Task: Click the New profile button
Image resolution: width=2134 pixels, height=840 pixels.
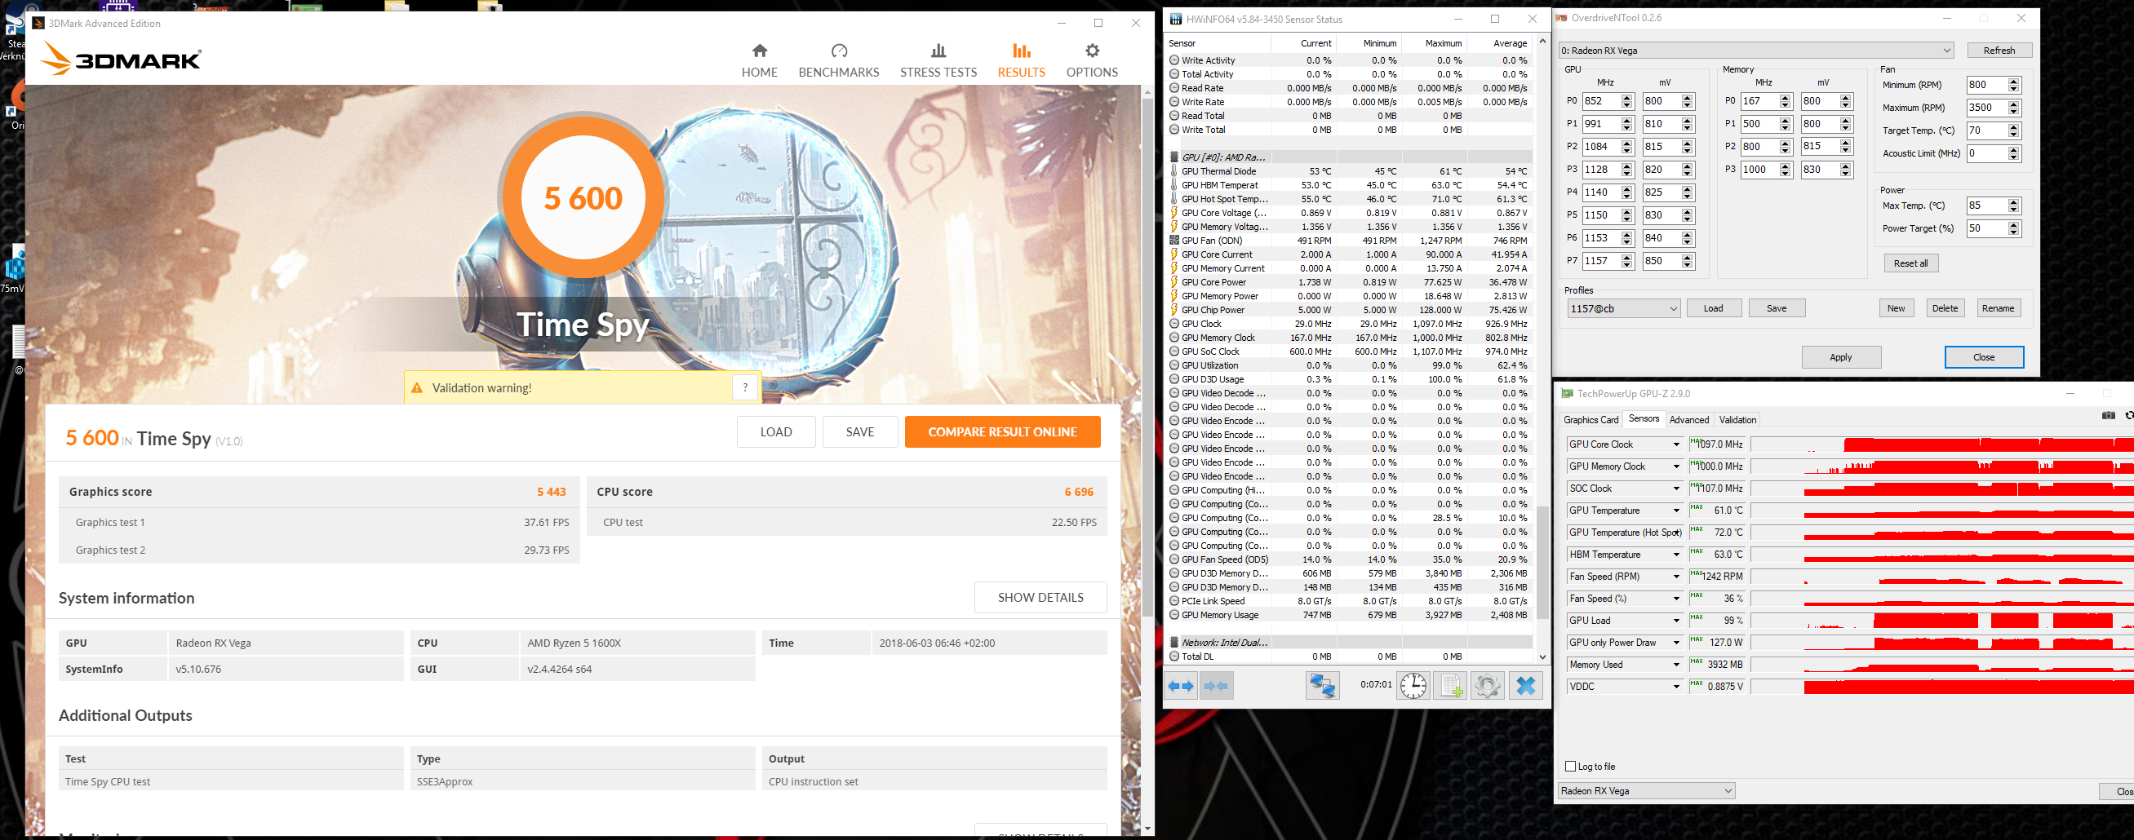Action: pos(1896,307)
